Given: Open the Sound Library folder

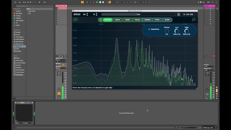Looking at the screenshot, I should (x=20, y=70).
